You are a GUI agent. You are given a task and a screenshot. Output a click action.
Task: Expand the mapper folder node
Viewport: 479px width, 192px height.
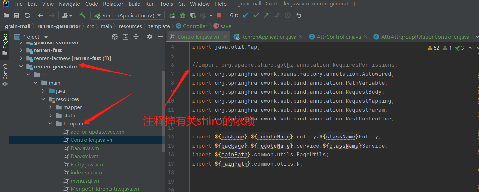50,107
